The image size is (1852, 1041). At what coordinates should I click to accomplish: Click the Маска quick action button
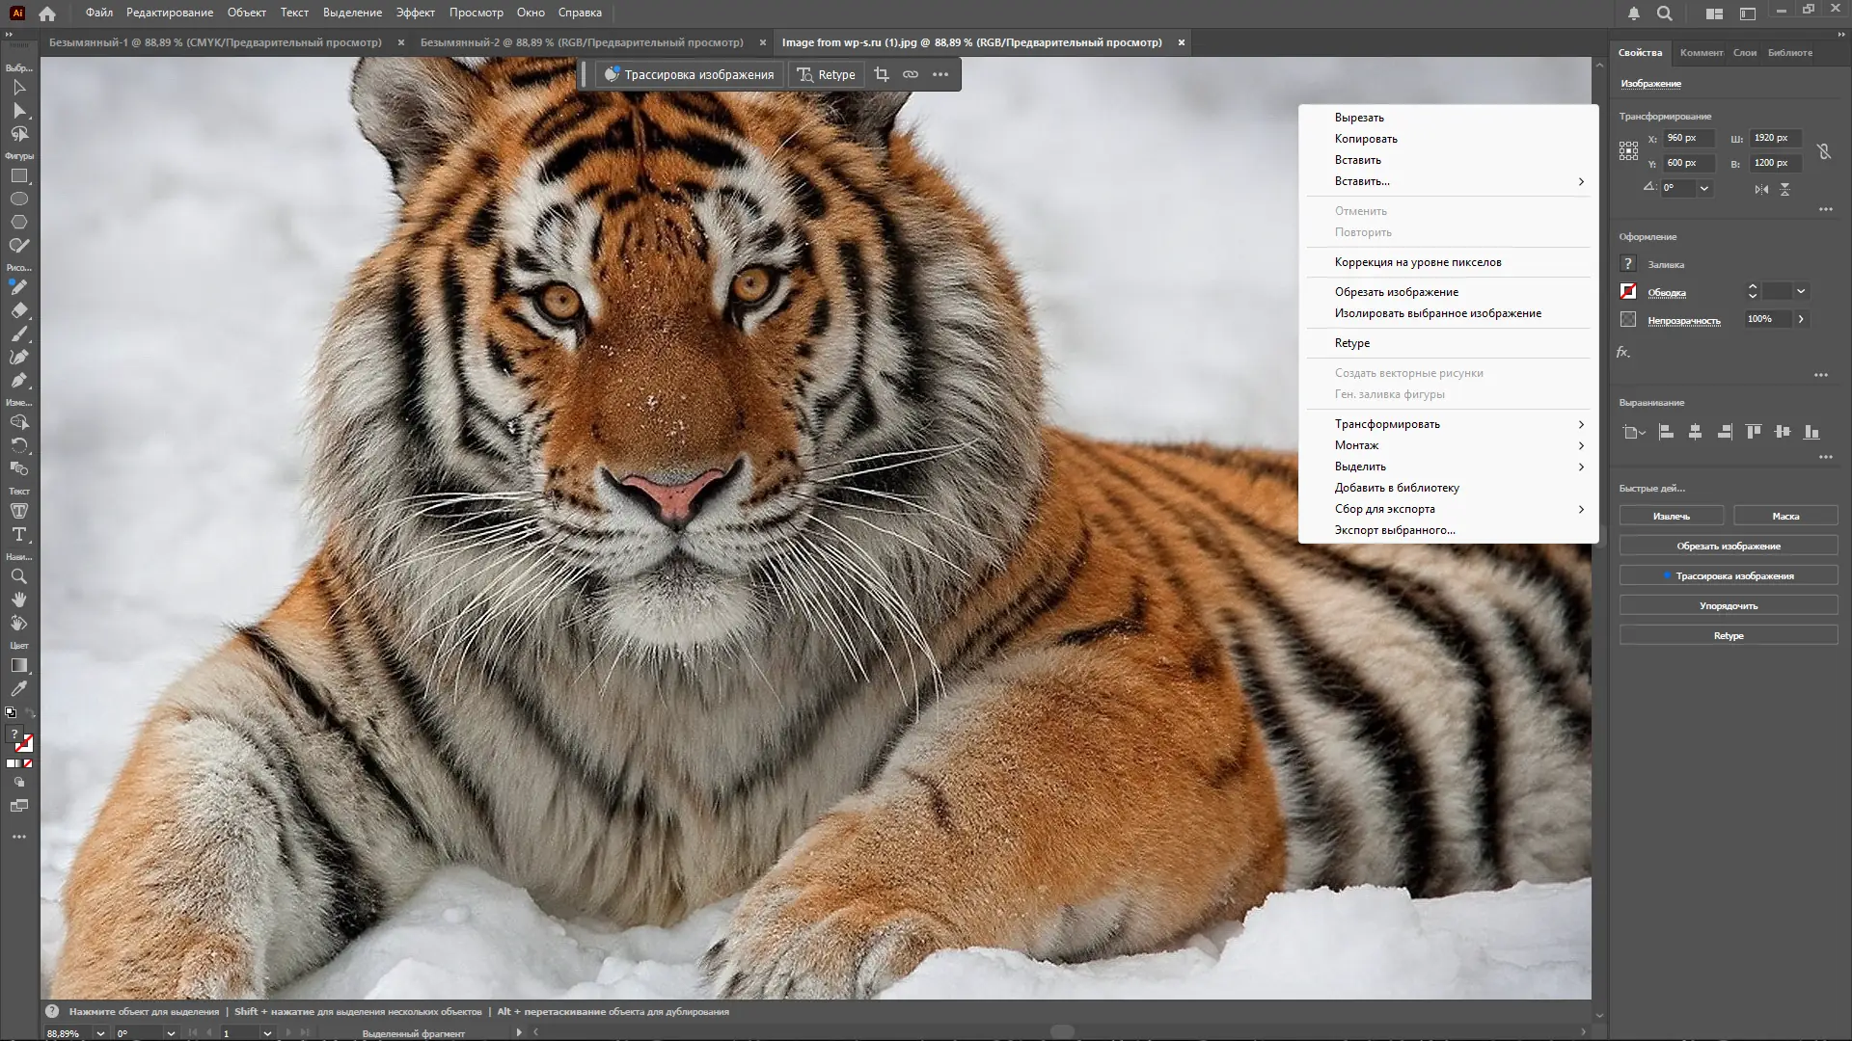[x=1784, y=516]
